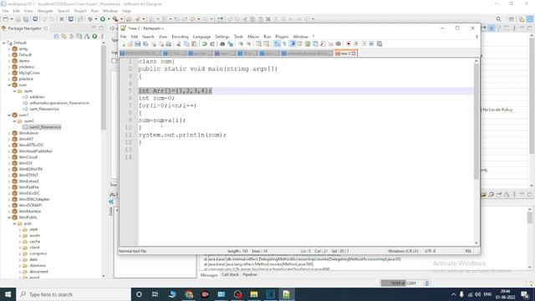The height and width of the screenshot is (301, 535).
Task: Expand the datetime folder
Action: pos(20,266)
